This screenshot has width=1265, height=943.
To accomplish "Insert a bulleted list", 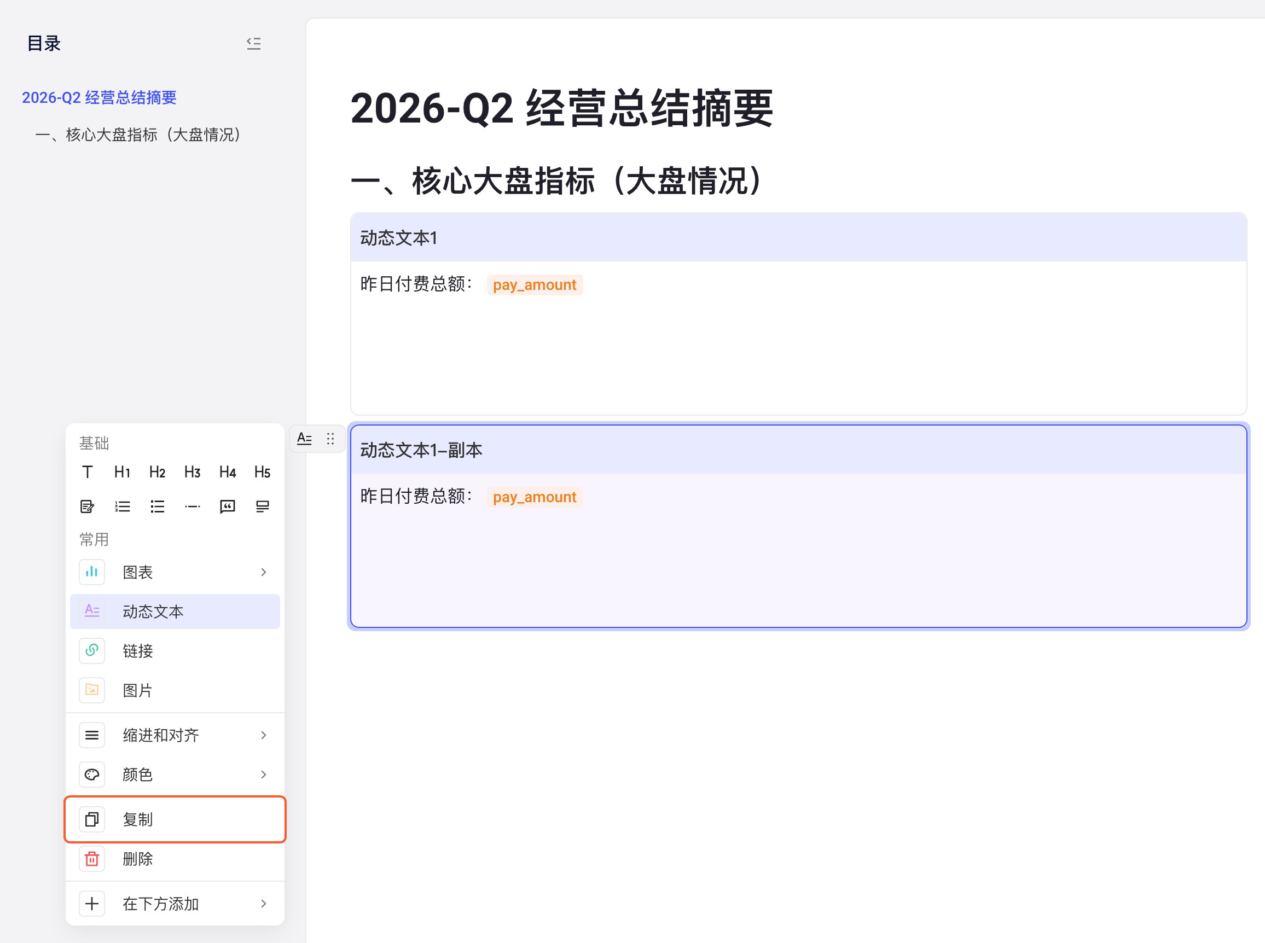I will point(157,507).
